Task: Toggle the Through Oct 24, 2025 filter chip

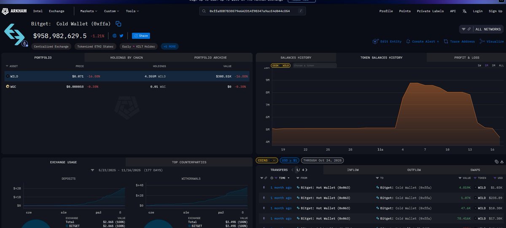Action: point(322,160)
